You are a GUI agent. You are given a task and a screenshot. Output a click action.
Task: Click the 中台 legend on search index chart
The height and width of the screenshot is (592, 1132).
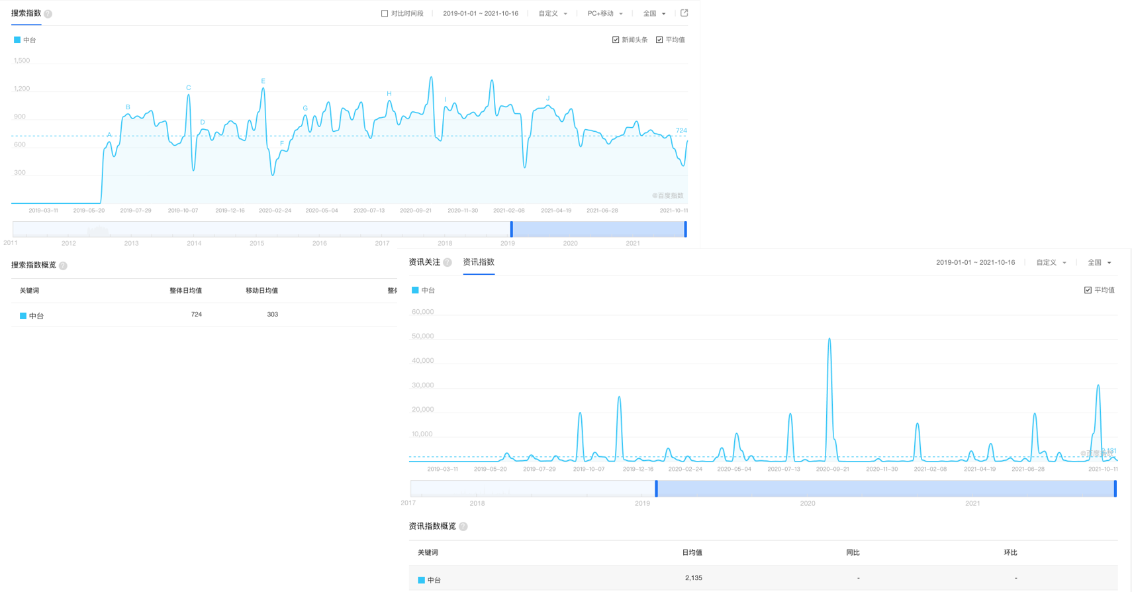tap(25, 40)
